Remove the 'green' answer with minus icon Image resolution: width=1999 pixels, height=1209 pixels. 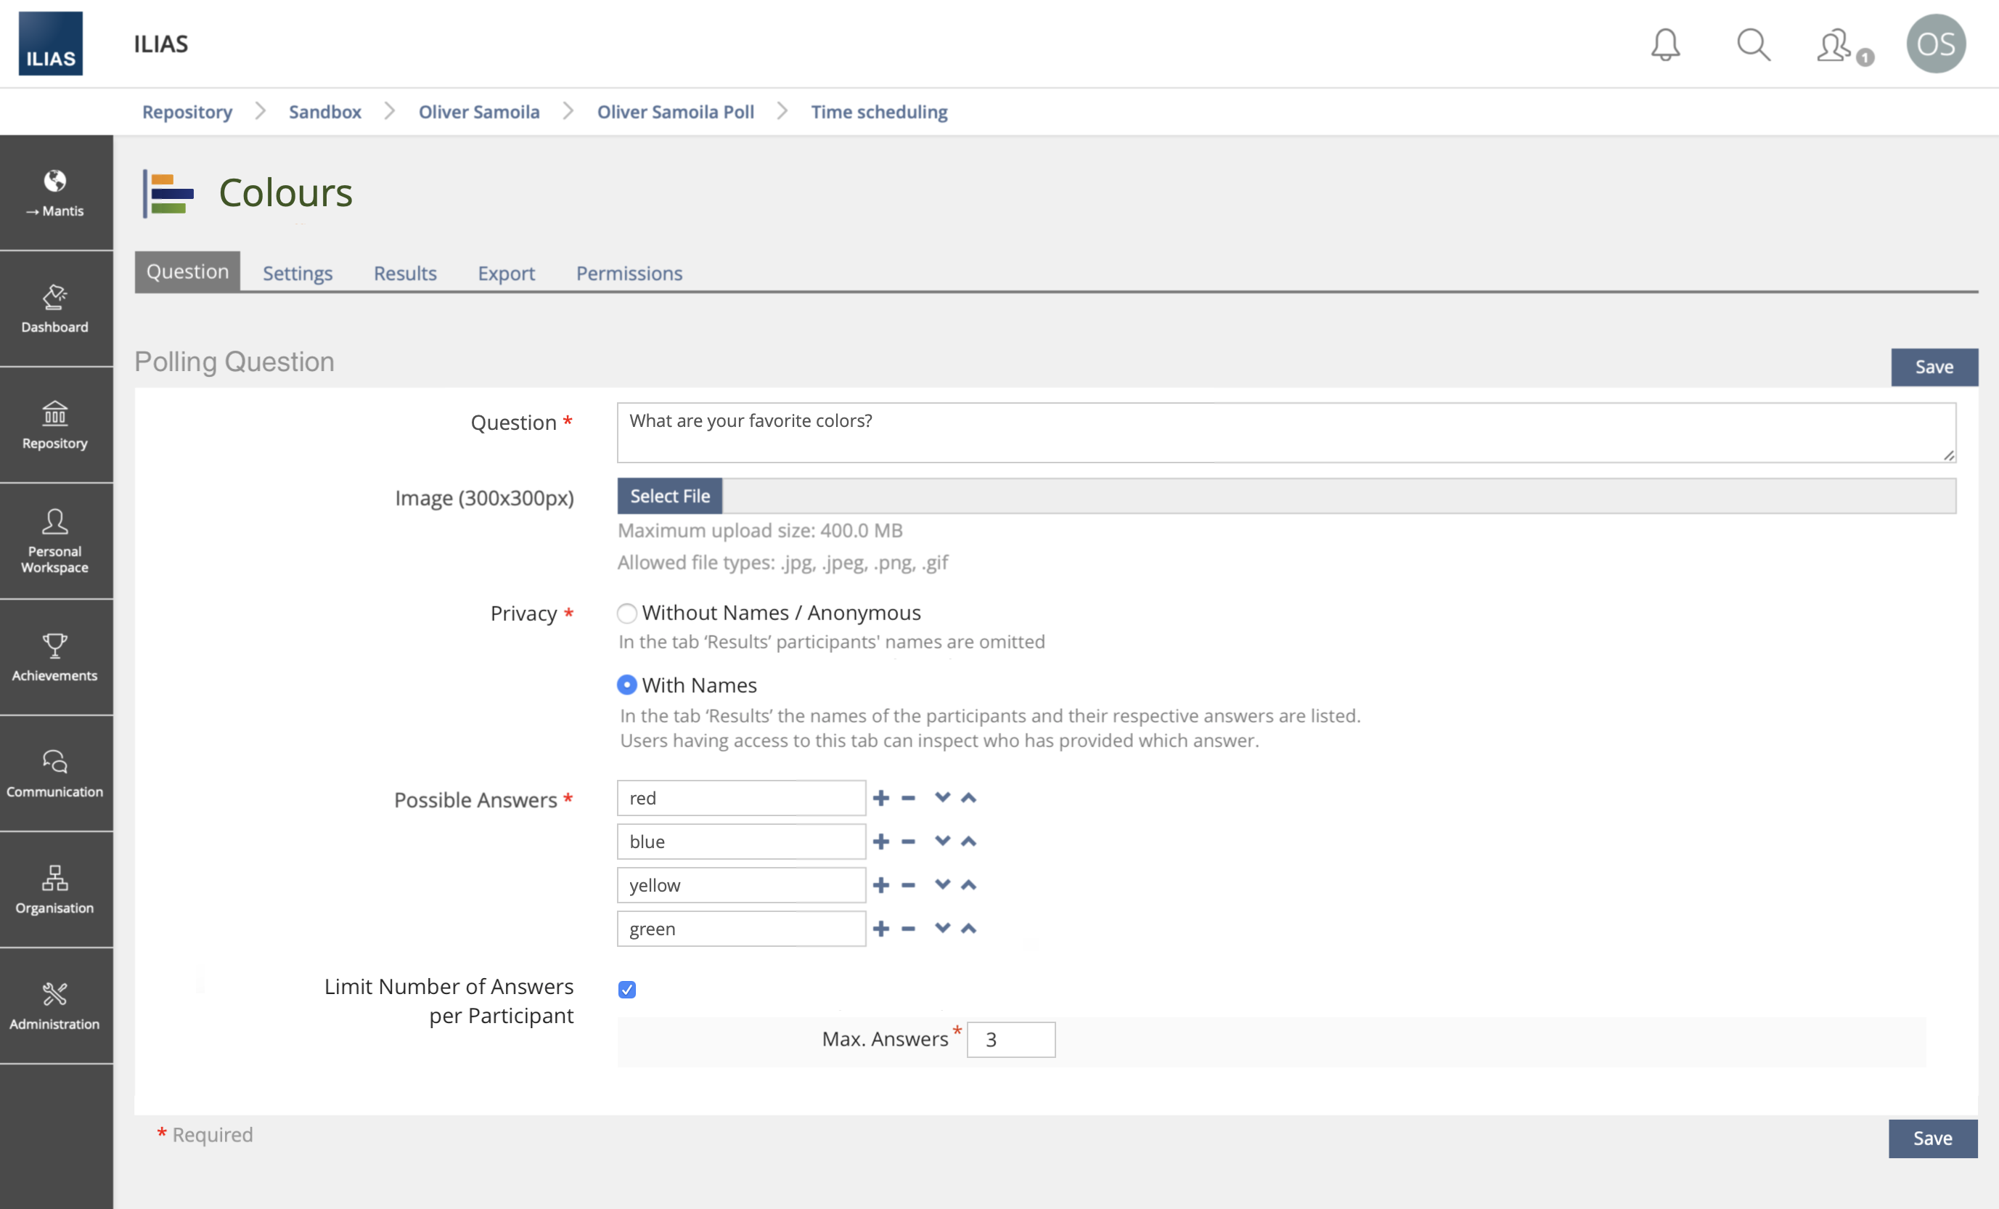pos(909,929)
